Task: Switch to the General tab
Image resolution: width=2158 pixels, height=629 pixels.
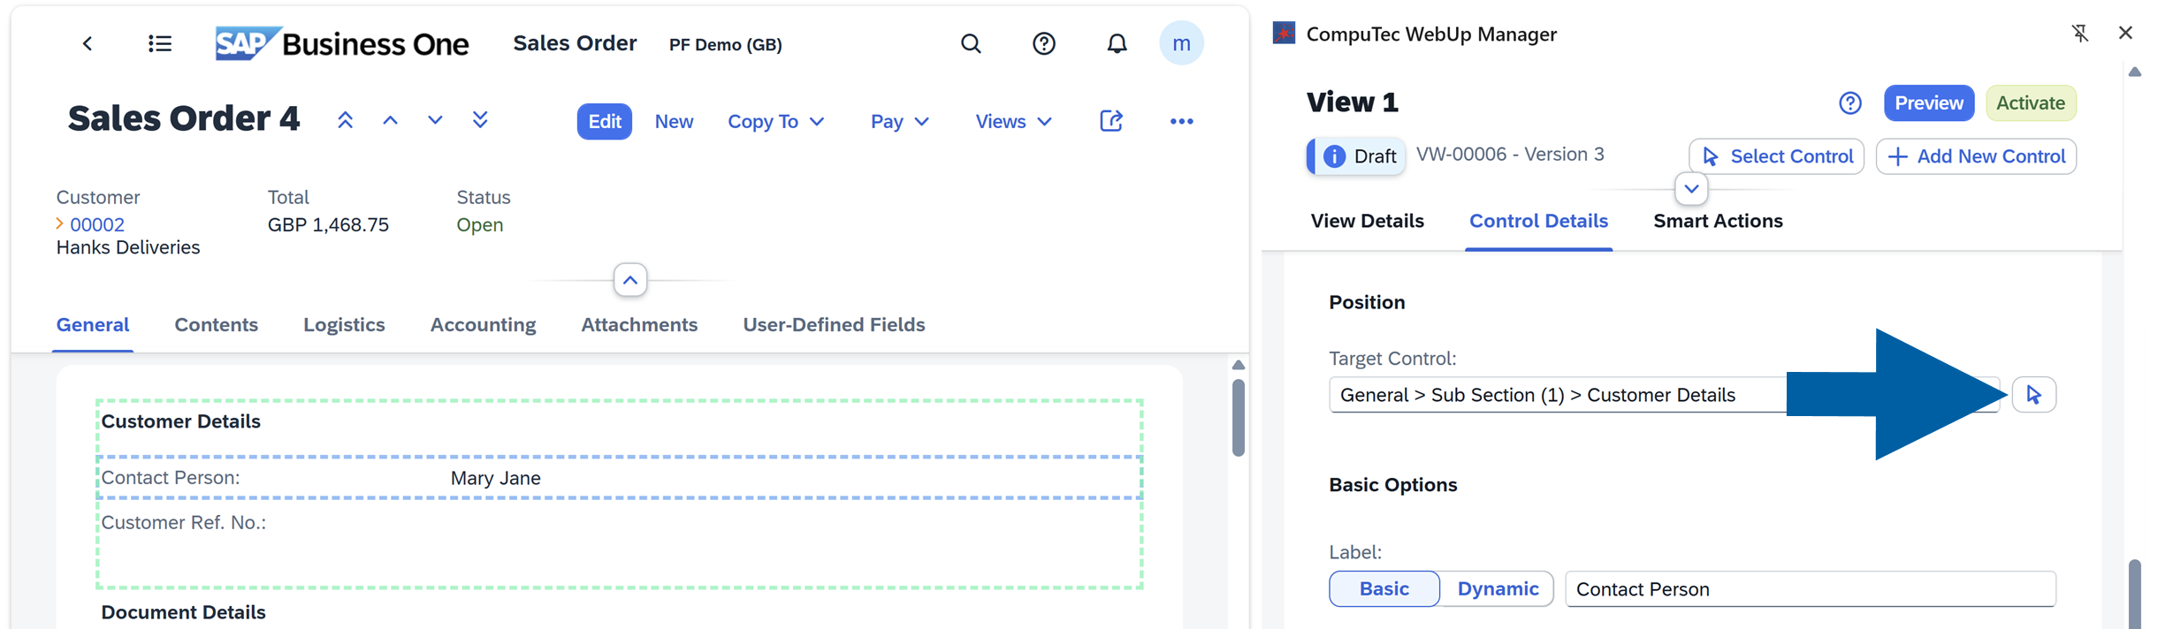Action: coord(93,325)
